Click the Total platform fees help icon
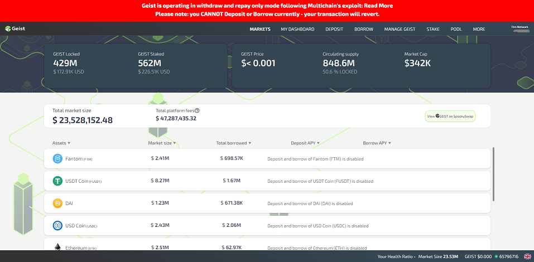The width and height of the screenshot is (534, 262). 198,111
